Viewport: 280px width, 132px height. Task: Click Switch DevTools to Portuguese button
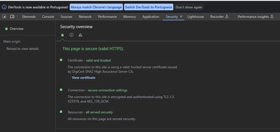149,7
